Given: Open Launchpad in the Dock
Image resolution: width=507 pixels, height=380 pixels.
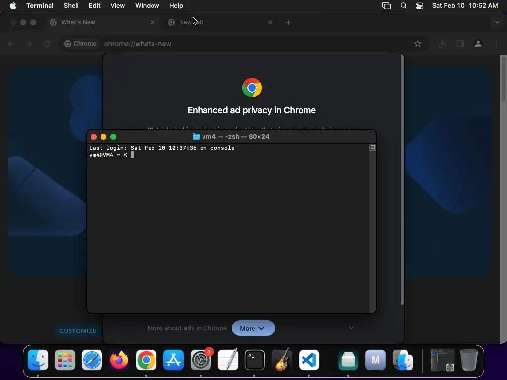Looking at the screenshot, I should click(65, 360).
